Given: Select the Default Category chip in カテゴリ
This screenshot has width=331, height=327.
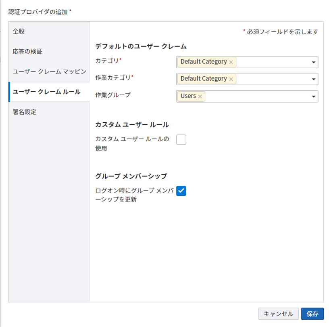Looking at the screenshot, I should [x=204, y=62].
